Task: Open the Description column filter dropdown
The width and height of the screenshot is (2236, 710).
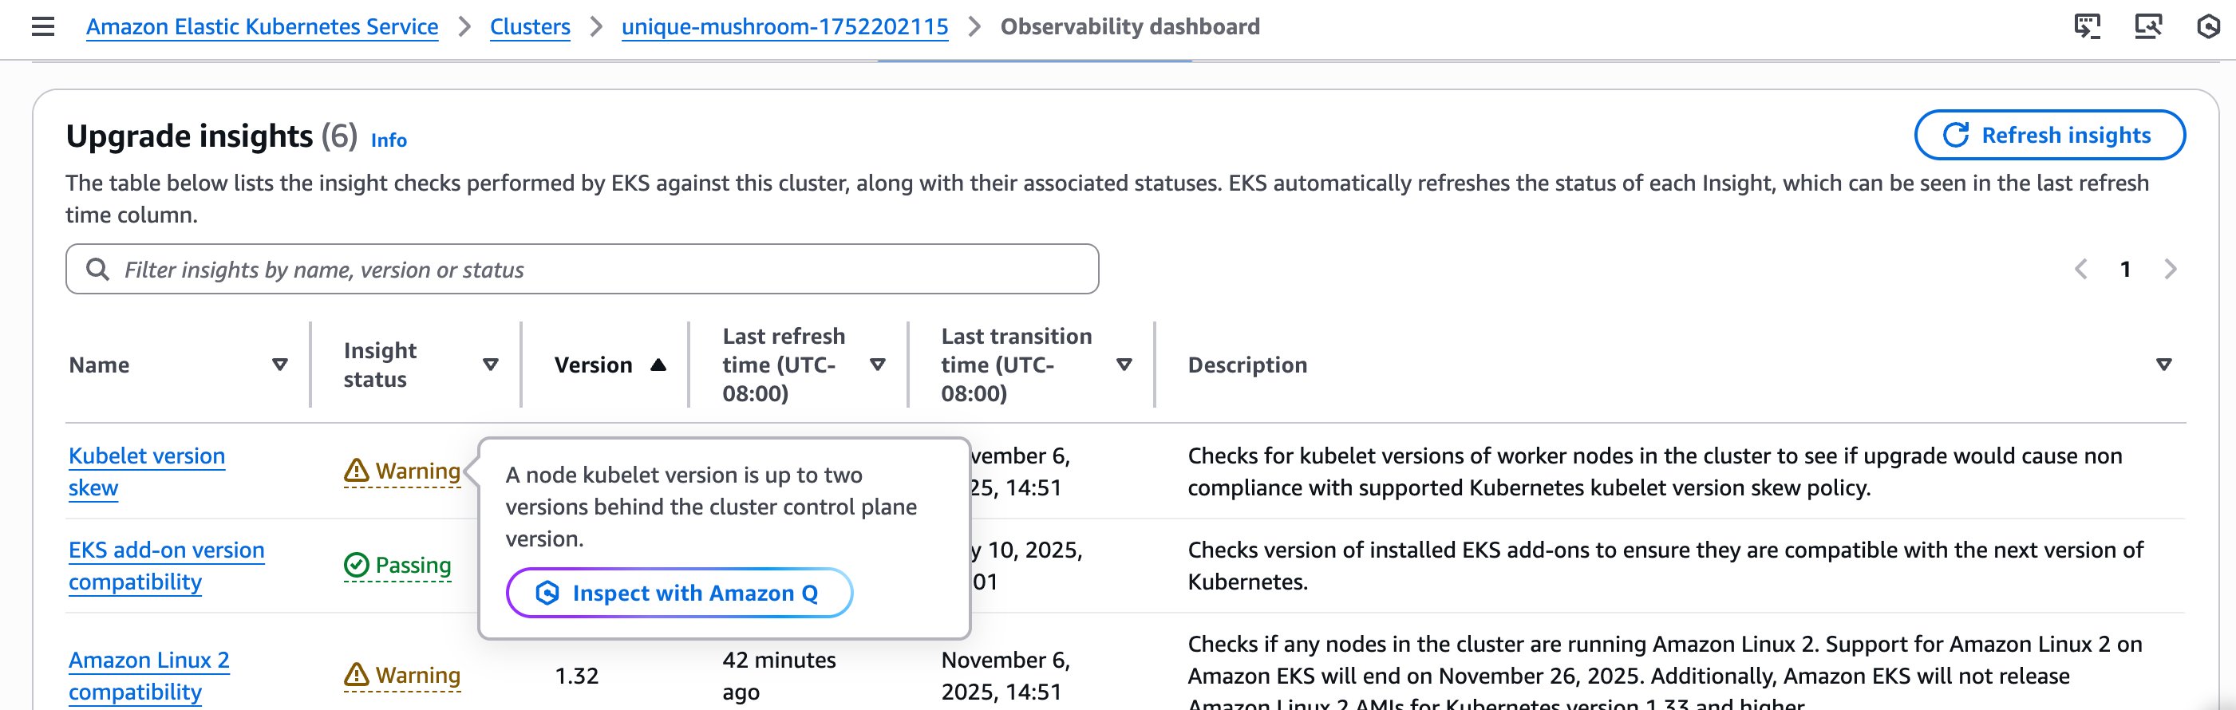Action: click(2165, 365)
